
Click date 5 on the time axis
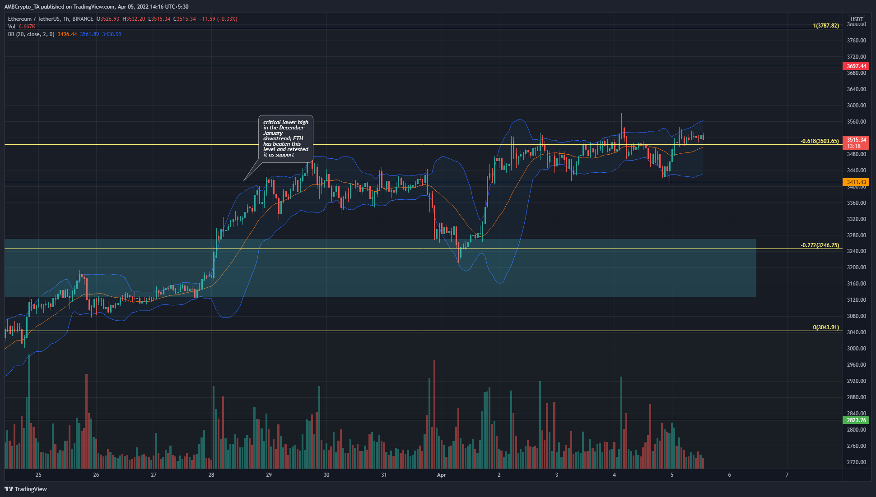672,475
